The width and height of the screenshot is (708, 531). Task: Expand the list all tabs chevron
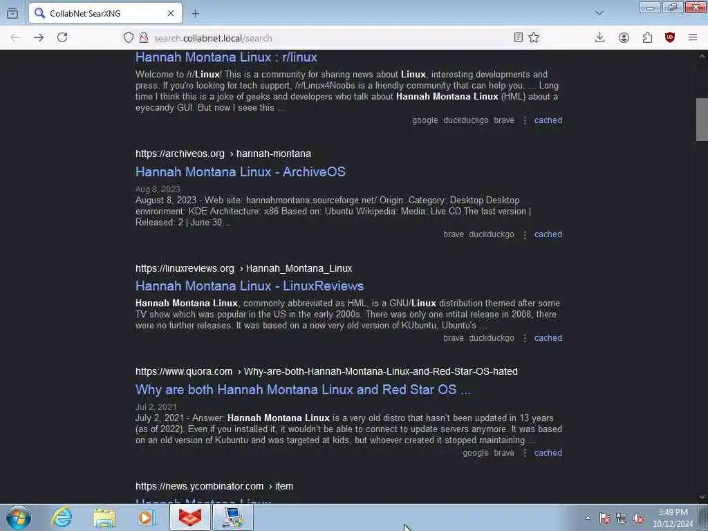(x=599, y=13)
